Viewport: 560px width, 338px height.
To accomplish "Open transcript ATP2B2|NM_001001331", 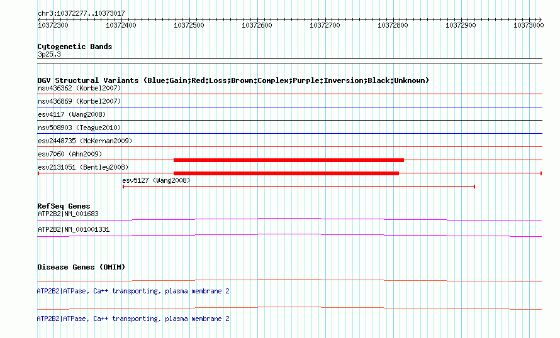I will (x=74, y=229).
